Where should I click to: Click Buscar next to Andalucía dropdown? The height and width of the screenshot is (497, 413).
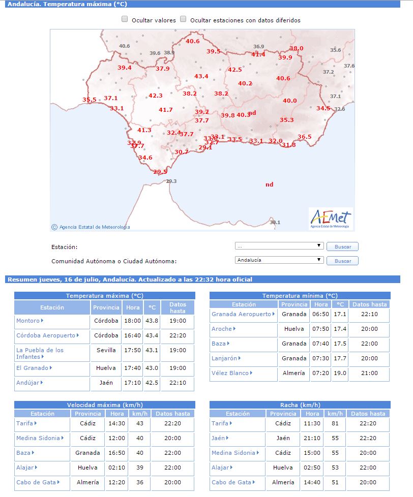pyautogui.click(x=343, y=261)
